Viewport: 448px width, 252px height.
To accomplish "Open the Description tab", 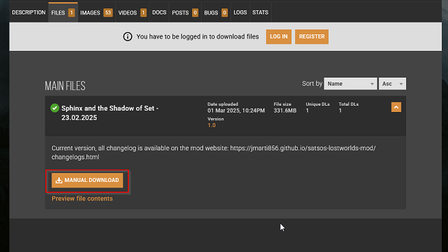I will [29, 12].
